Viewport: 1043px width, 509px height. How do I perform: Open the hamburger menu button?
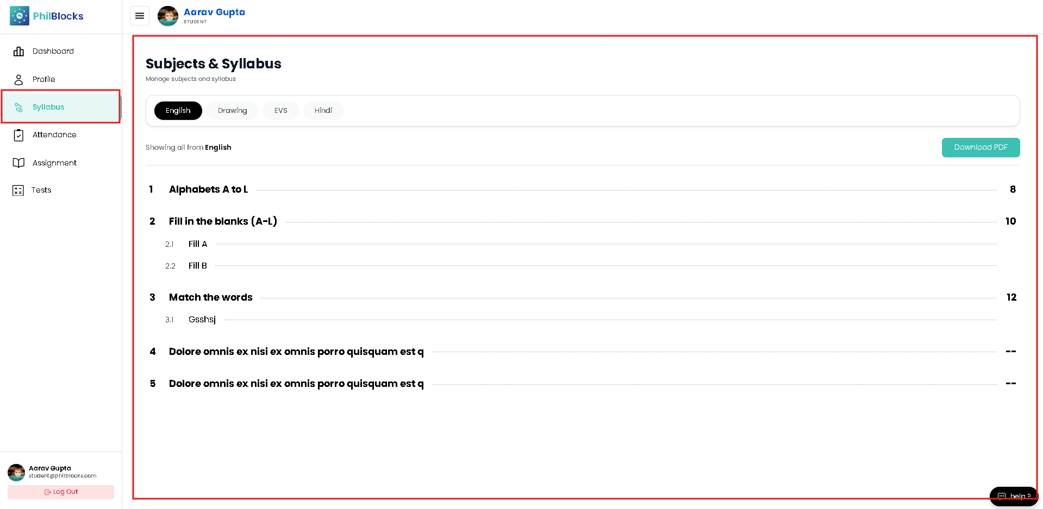(x=140, y=16)
